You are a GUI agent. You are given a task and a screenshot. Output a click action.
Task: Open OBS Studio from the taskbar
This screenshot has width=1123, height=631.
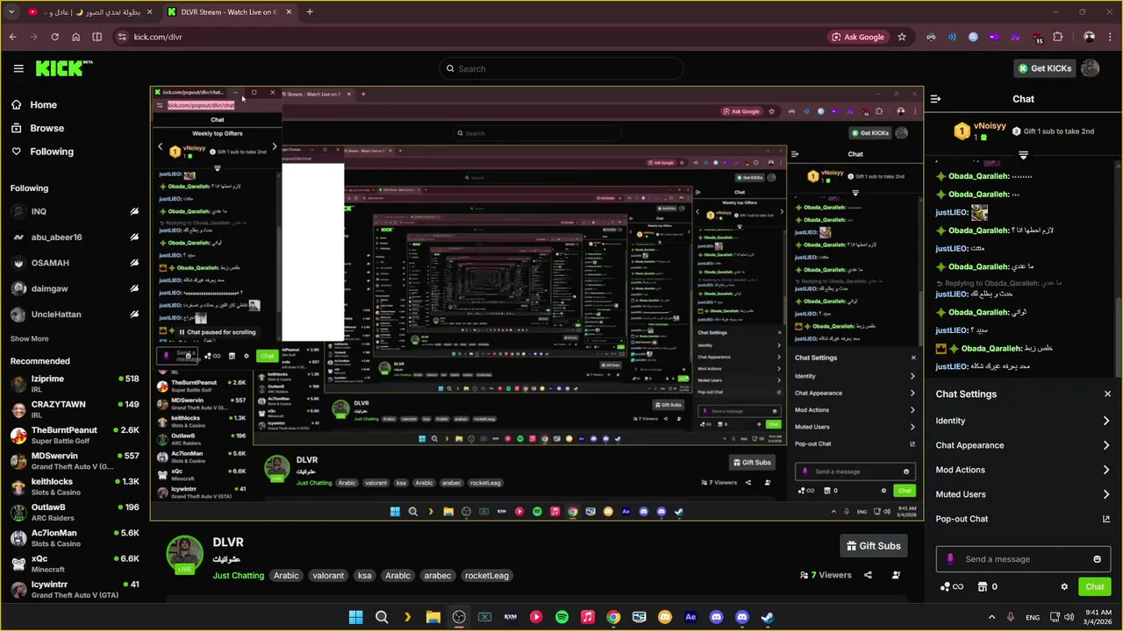[459, 617]
